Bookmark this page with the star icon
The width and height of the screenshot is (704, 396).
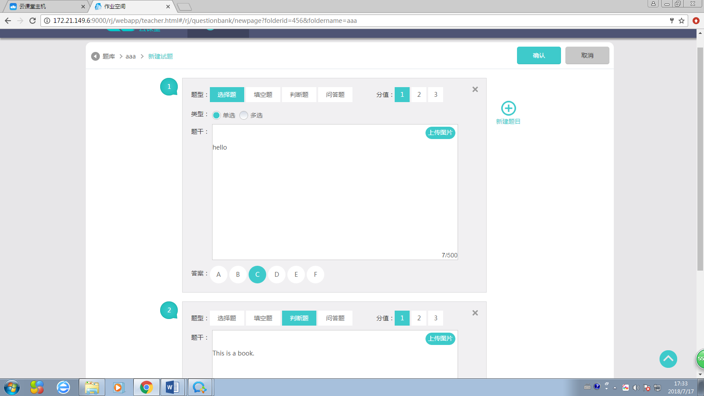pyautogui.click(x=682, y=21)
